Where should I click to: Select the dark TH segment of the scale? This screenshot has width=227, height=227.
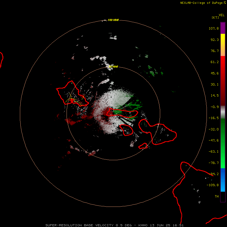point(223,197)
